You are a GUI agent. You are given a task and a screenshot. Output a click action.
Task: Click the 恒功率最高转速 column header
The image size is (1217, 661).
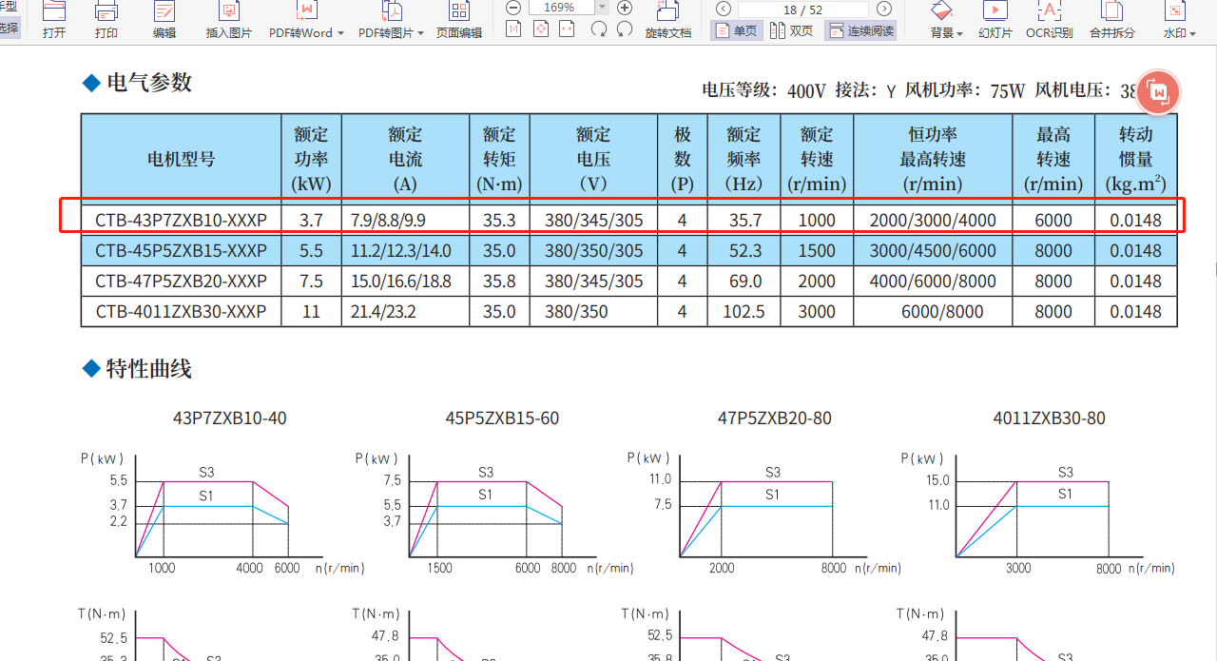(x=933, y=159)
